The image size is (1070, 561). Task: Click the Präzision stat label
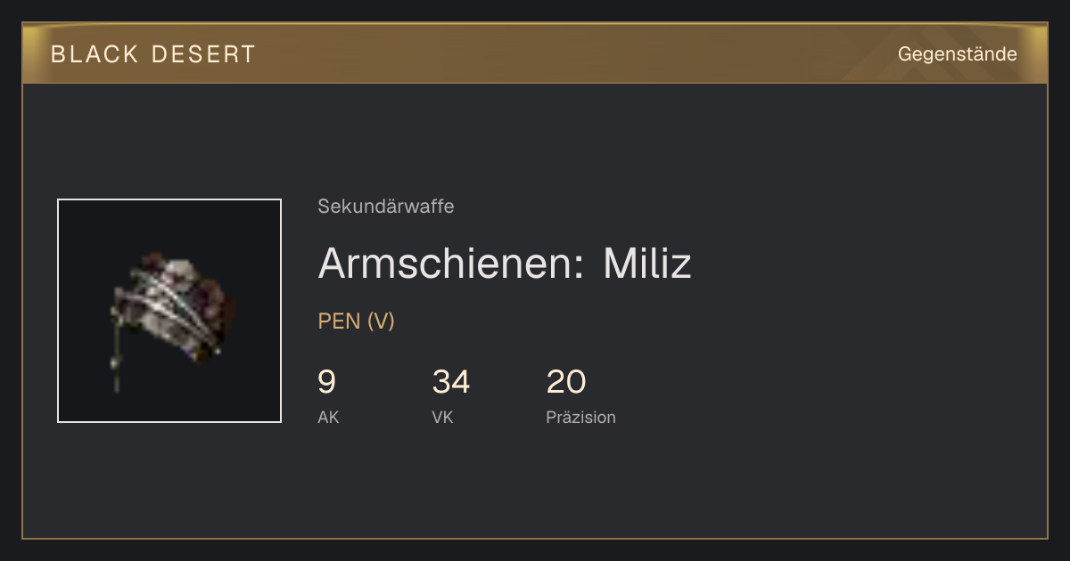(x=580, y=417)
